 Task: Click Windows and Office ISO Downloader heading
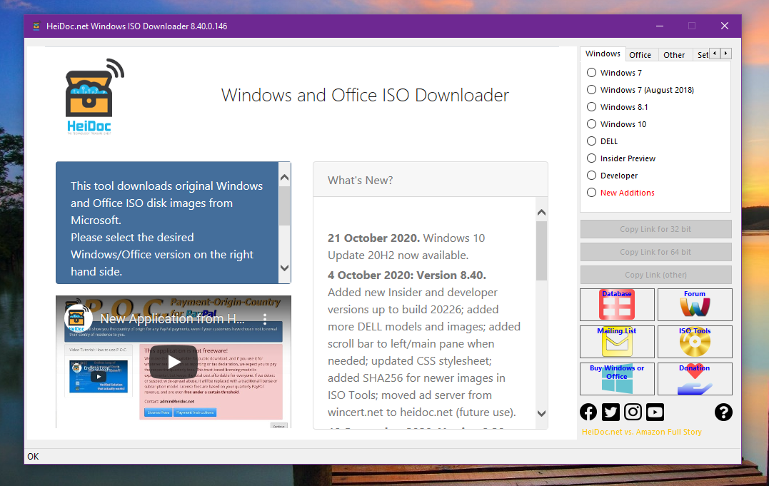click(365, 95)
